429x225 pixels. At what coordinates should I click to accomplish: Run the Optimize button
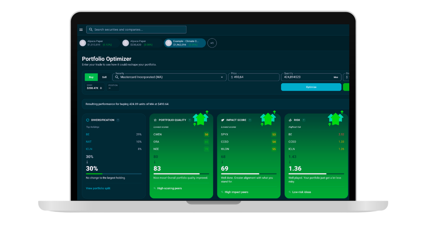pyautogui.click(x=311, y=87)
